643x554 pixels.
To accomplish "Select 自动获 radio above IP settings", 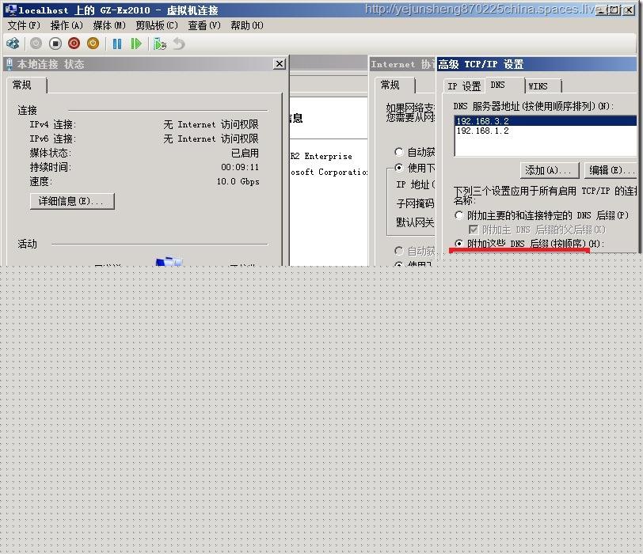I will pyautogui.click(x=398, y=152).
